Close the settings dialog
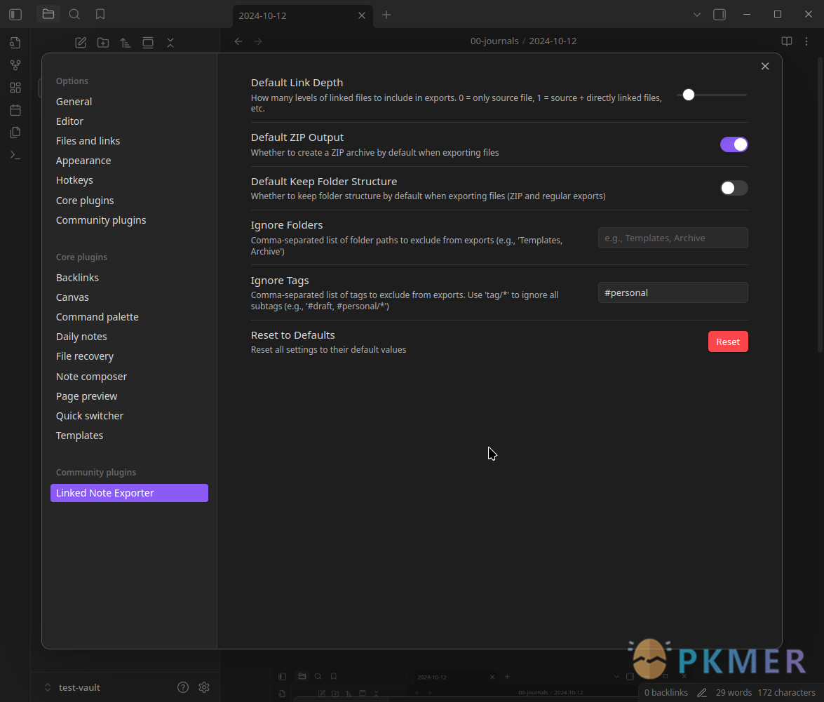 point(765,66)
